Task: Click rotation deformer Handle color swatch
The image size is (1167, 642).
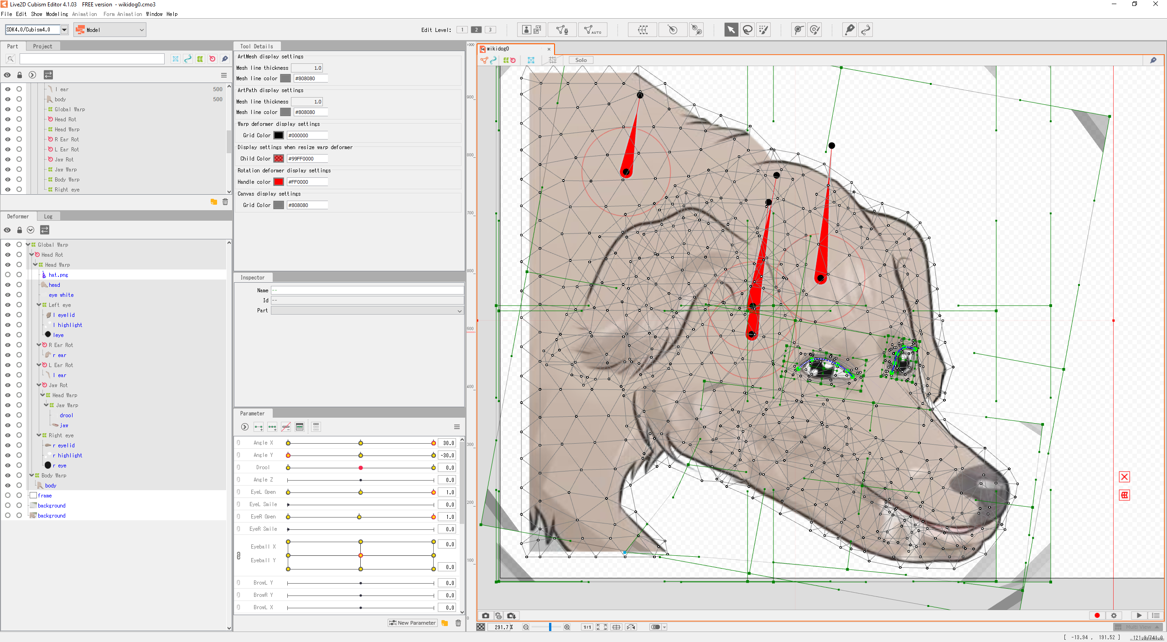Action: click(x=278, y=182)
